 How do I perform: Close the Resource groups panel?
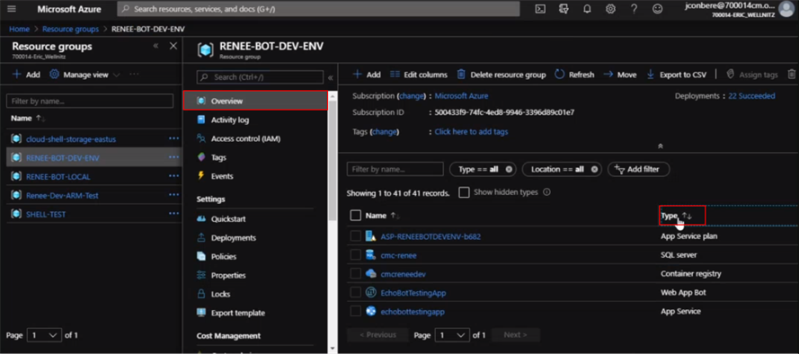tap(173, 47)
